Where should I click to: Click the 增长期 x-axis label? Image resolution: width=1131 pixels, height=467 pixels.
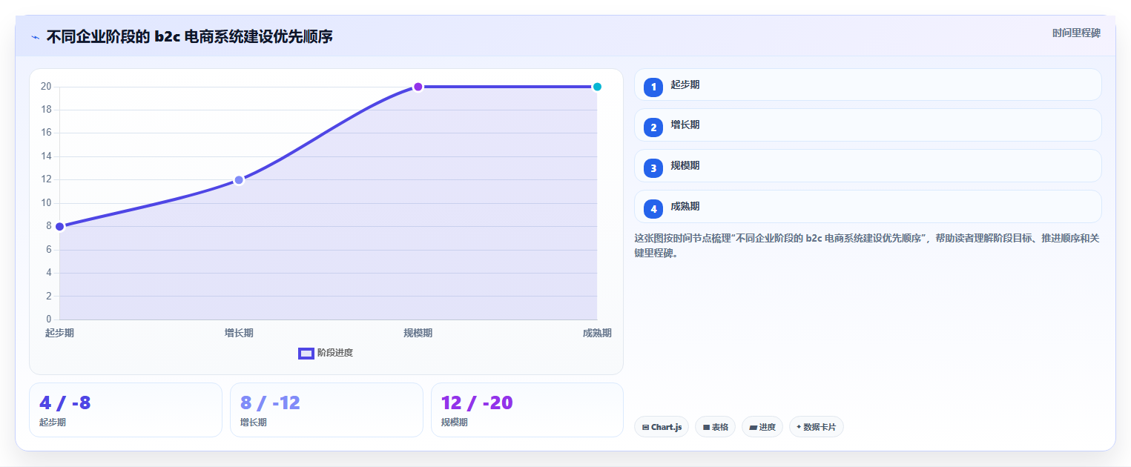click(x=239, y=333)
